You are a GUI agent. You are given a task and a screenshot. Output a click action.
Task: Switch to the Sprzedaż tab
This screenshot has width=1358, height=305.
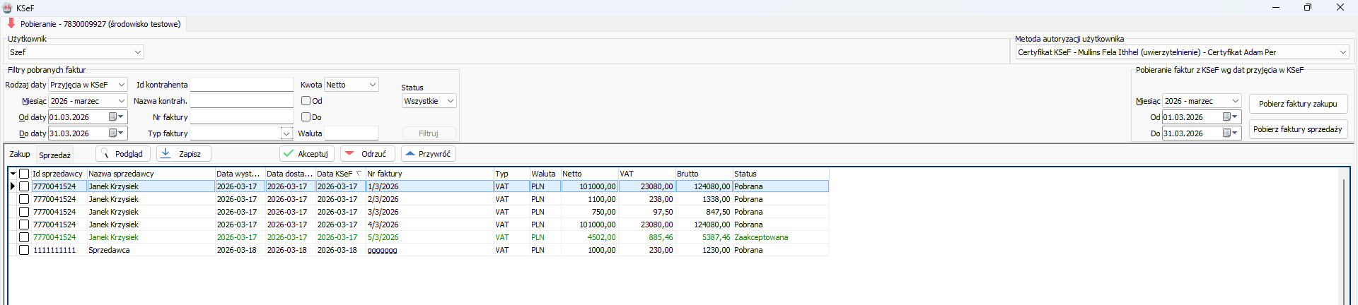point(54,155)
